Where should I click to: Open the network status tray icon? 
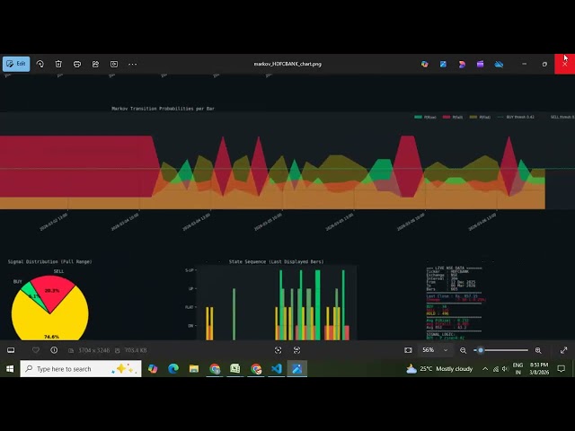pyautogui.click(x=496, y=369)
